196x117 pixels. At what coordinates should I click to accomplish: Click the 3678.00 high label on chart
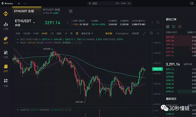47,49
